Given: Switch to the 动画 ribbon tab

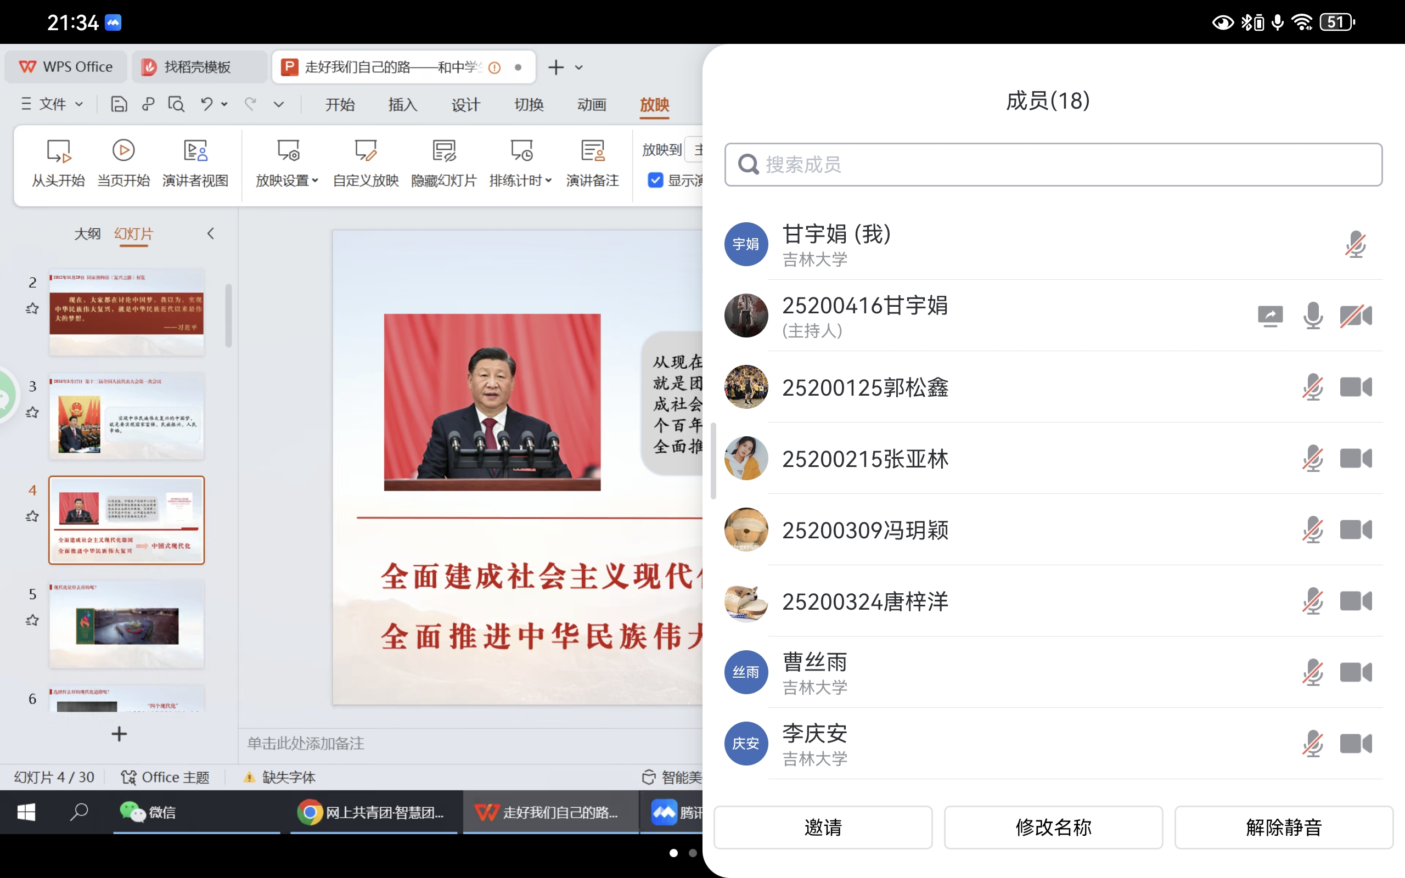Looking at the screenshot, I should [x=592, y=104].
